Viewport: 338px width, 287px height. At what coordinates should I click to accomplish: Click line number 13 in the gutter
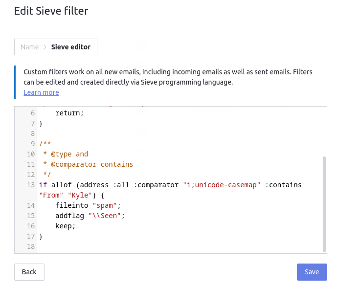[31, 185]
